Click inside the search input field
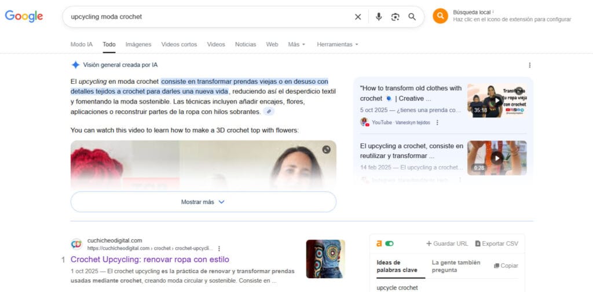Image resolution: width=593 pixels, height=292 pixels. tap(208, 17)
